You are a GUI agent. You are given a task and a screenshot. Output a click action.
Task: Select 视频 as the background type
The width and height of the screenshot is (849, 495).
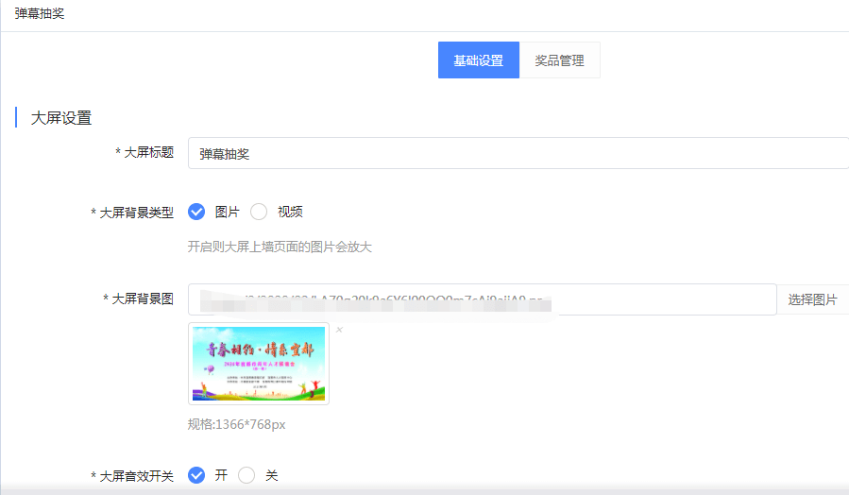[x=259, y=212]
